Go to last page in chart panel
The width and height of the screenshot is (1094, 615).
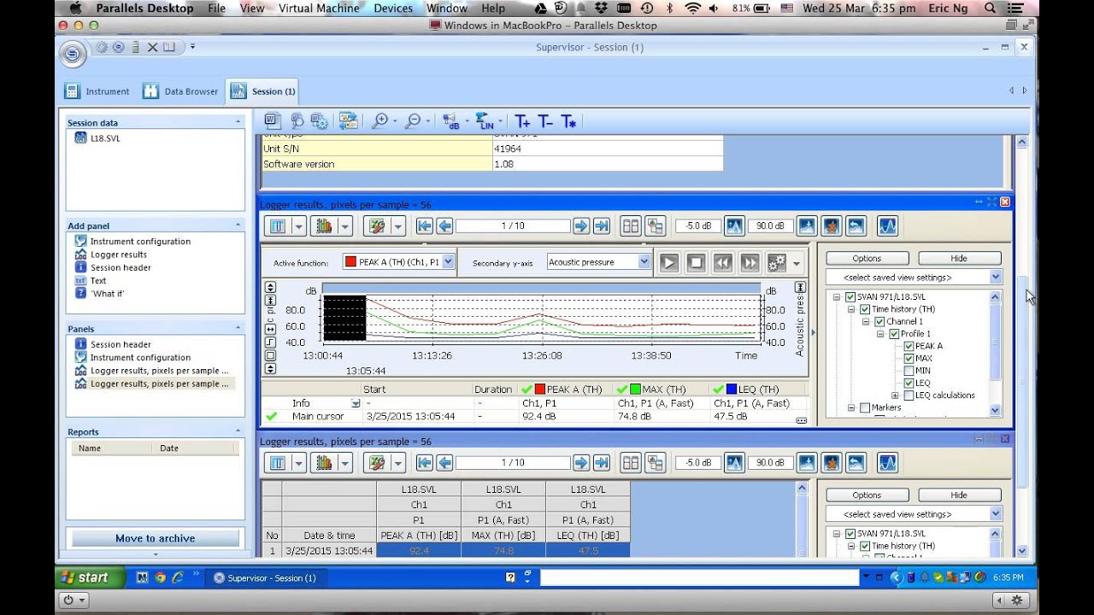pyautogui.click(x=601, y=225)
